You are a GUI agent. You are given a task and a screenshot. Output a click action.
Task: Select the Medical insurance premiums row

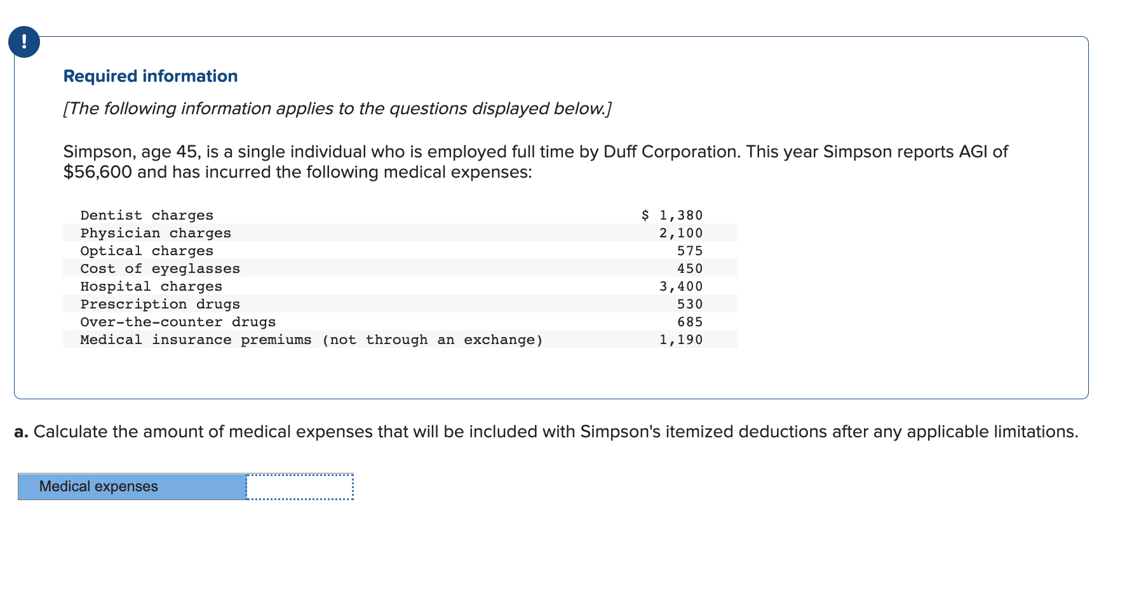coord(311,340)
